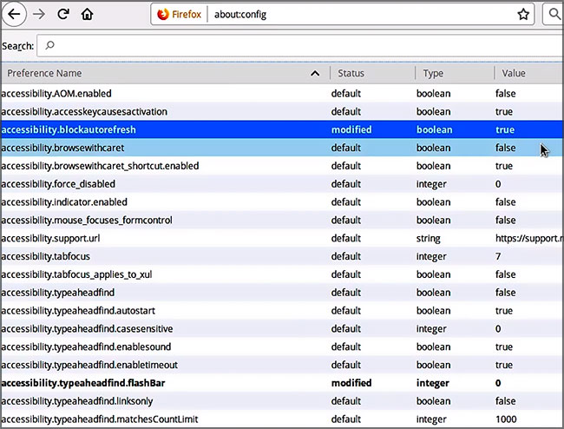The width and height of the screenshot is (564, 429).
Task: Select the bold accessibility.typeaheadfind.flashBar row
Action: click(282, 383)
